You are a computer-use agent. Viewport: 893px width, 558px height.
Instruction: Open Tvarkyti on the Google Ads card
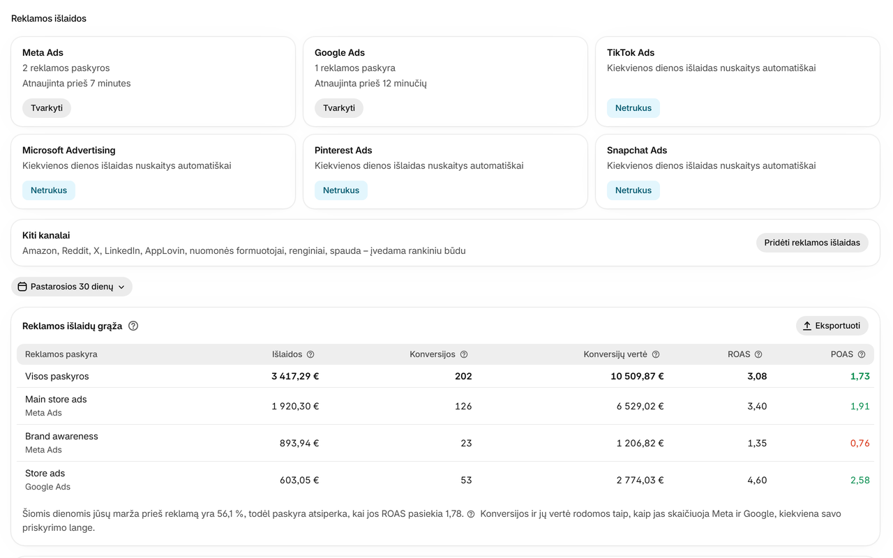(339, 108)
